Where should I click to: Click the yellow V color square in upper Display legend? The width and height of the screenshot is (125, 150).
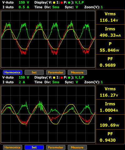coord(54,2)
